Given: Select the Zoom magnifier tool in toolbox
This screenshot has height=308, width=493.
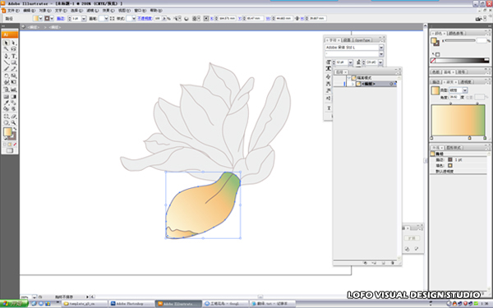Looking at the screenshot, I should pyautogui.click(x=13, y=123).
